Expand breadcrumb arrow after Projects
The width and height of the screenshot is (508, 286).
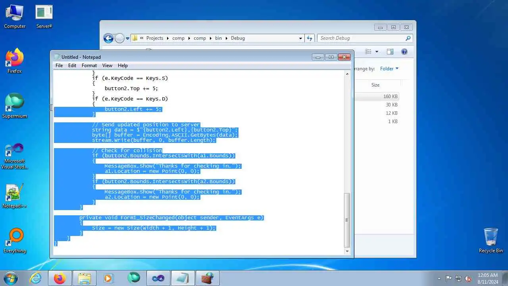point(167,38)
